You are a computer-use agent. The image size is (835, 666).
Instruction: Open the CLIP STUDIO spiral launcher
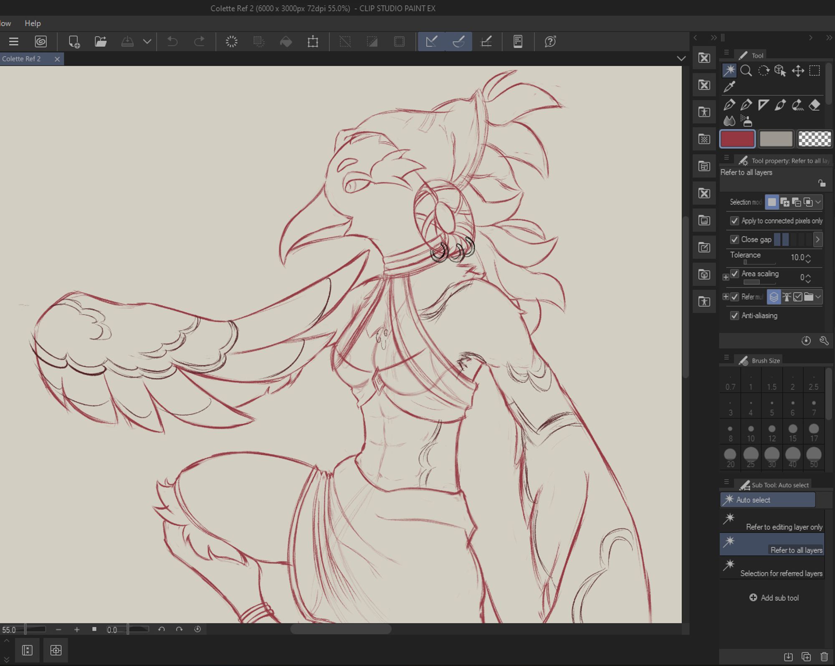pyautogui.click(x=40, y=41)
